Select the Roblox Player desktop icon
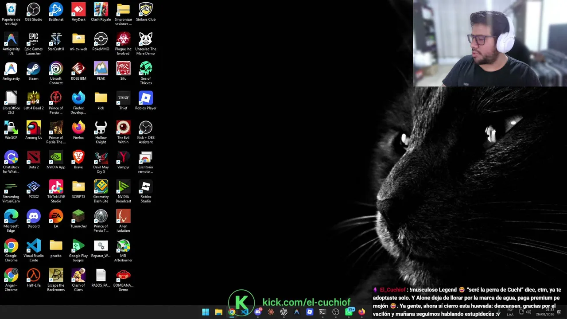Screen dimensions: 567x319 (146, 101)
